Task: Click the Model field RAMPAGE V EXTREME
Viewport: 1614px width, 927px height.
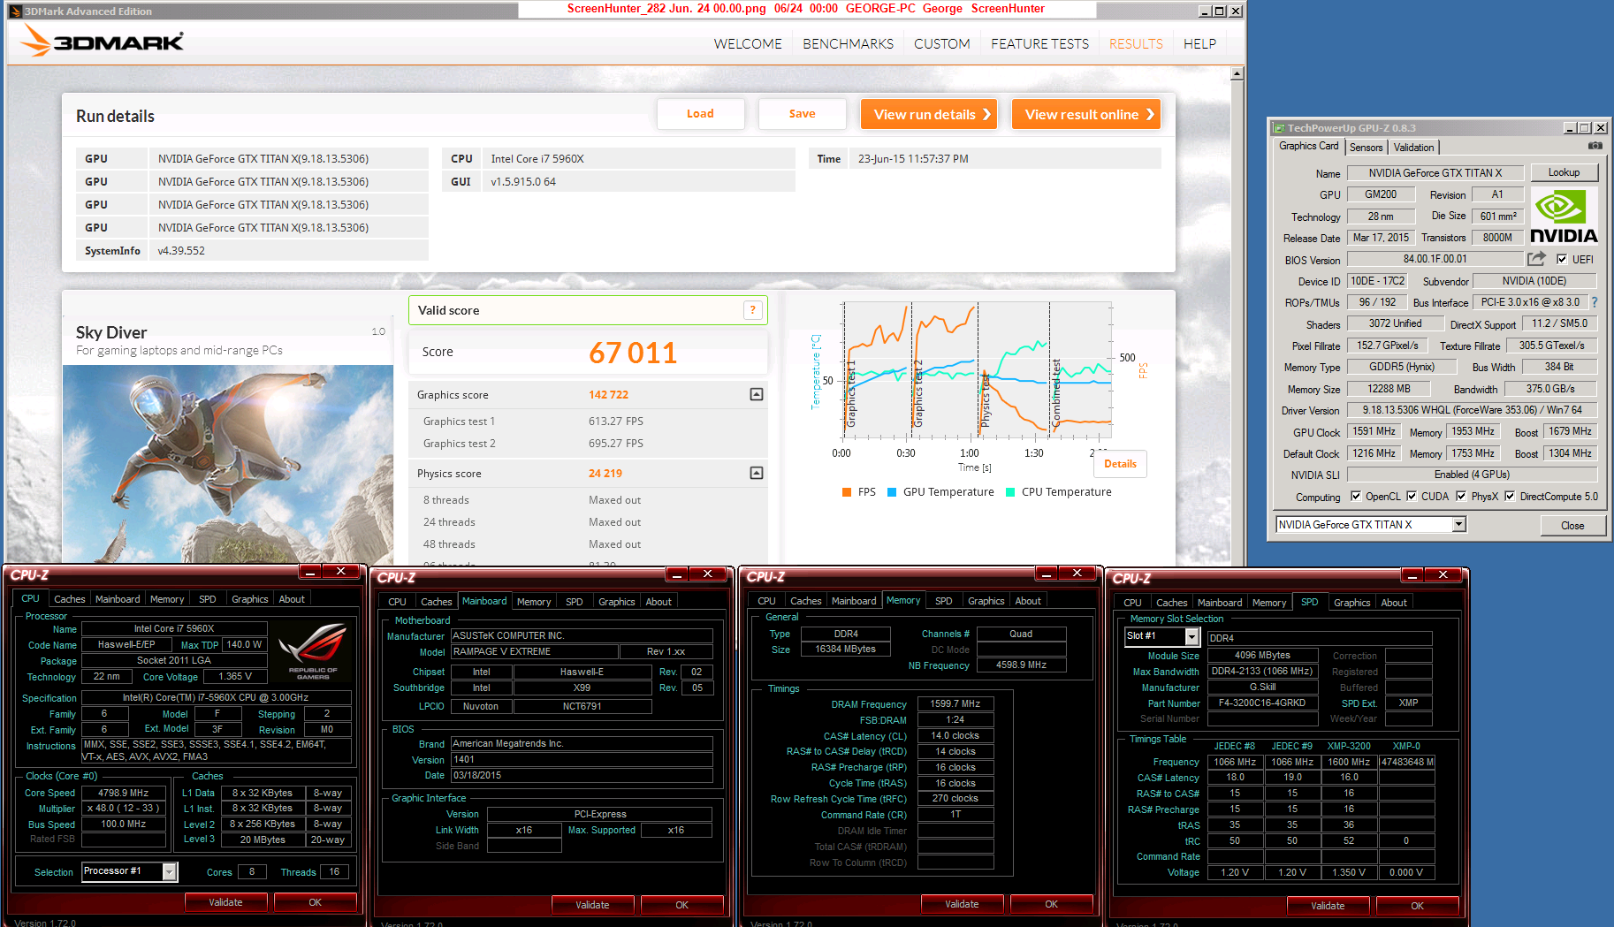Action: click(534, 651)
